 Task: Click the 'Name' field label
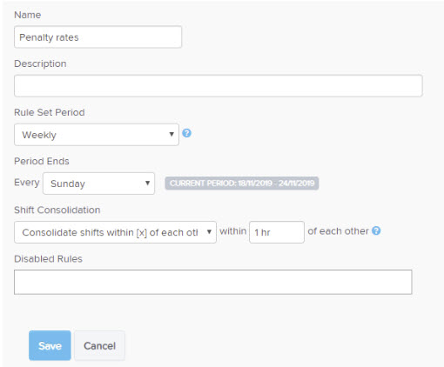(x=28, y=15)
